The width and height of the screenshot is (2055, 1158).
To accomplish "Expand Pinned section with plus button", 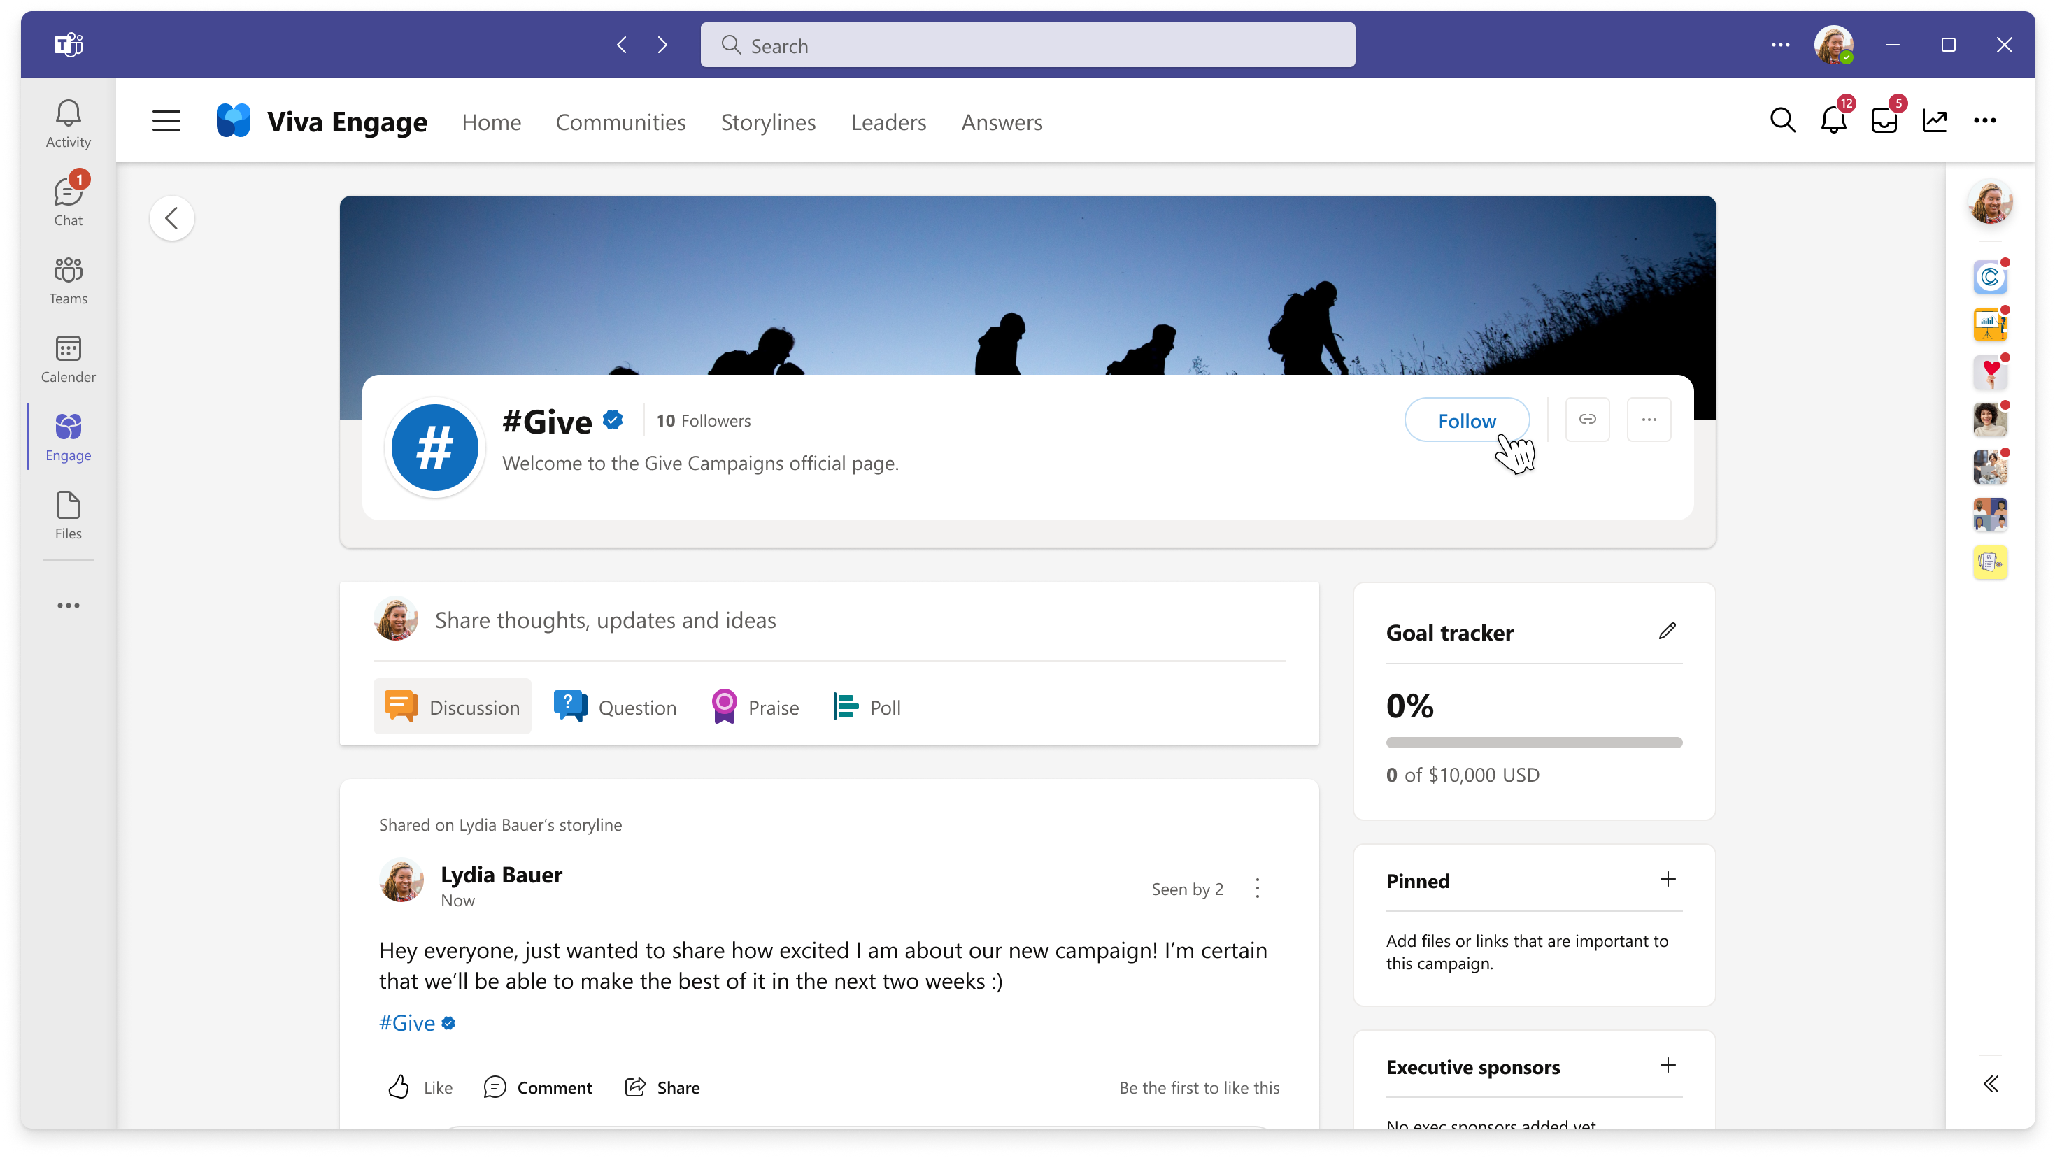I will pos(1668,879).
